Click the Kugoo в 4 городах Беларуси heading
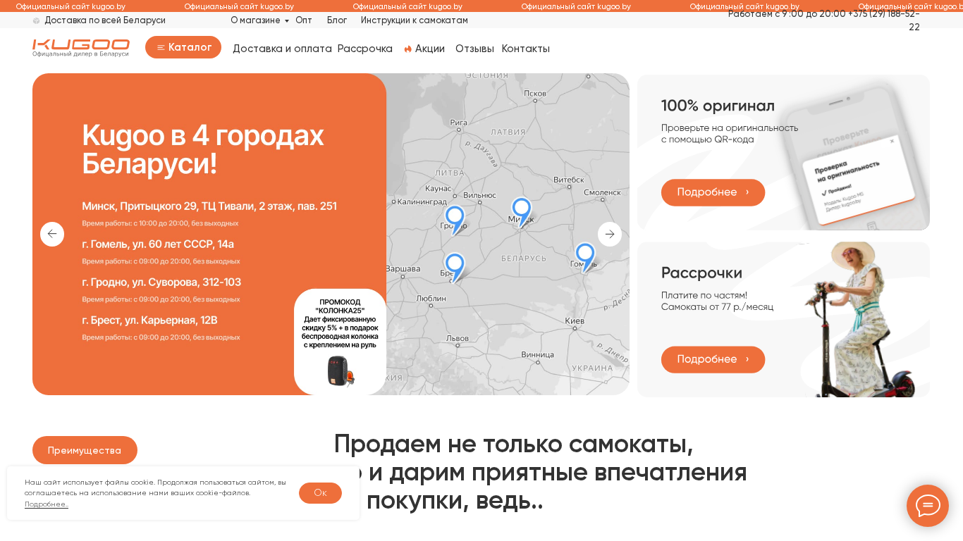Image resolution: width=963 pixels, height=541 pixels. pos(203,149)
